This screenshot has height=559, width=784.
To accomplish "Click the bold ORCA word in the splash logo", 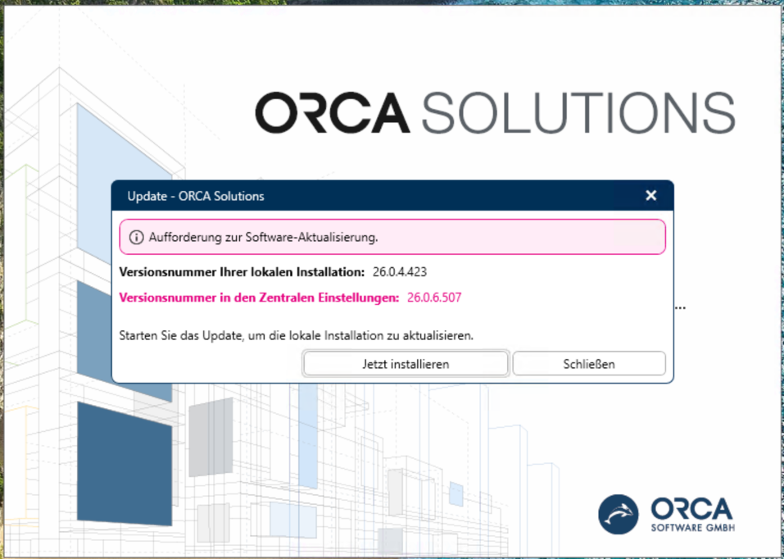I will (x=332, y=112).
